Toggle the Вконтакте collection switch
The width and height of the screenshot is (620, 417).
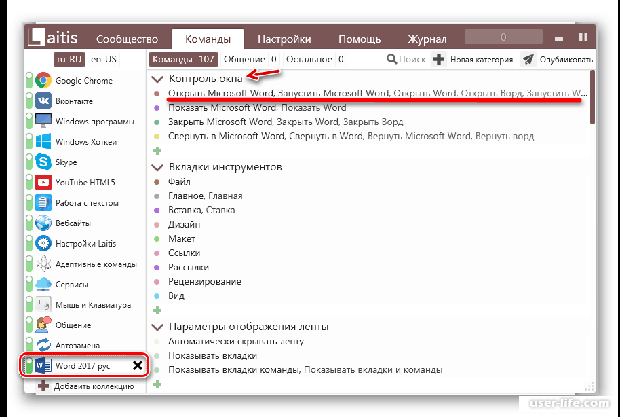[29, 101]
